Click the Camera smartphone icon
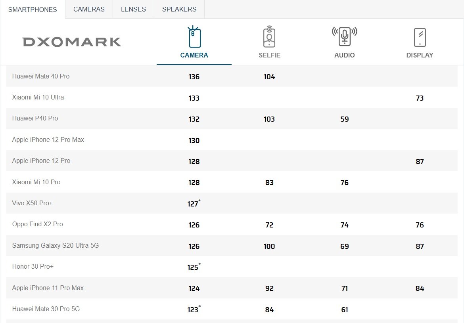This screenshot has width=464, height=323. (194, 37)
